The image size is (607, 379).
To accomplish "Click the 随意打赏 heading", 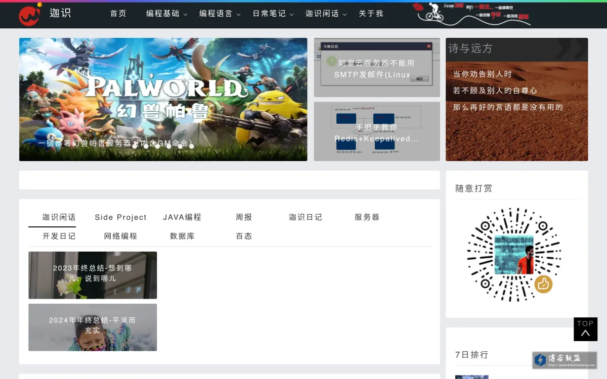I will pyautogui.click(x=474, y=188).
